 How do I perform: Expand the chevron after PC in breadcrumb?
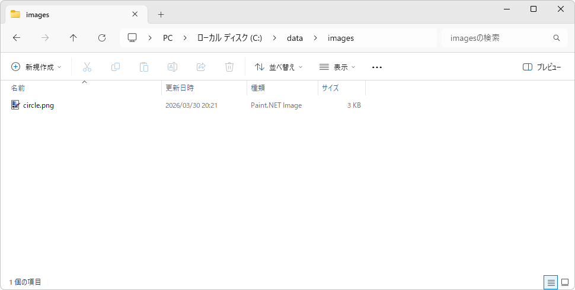[185, 38]
